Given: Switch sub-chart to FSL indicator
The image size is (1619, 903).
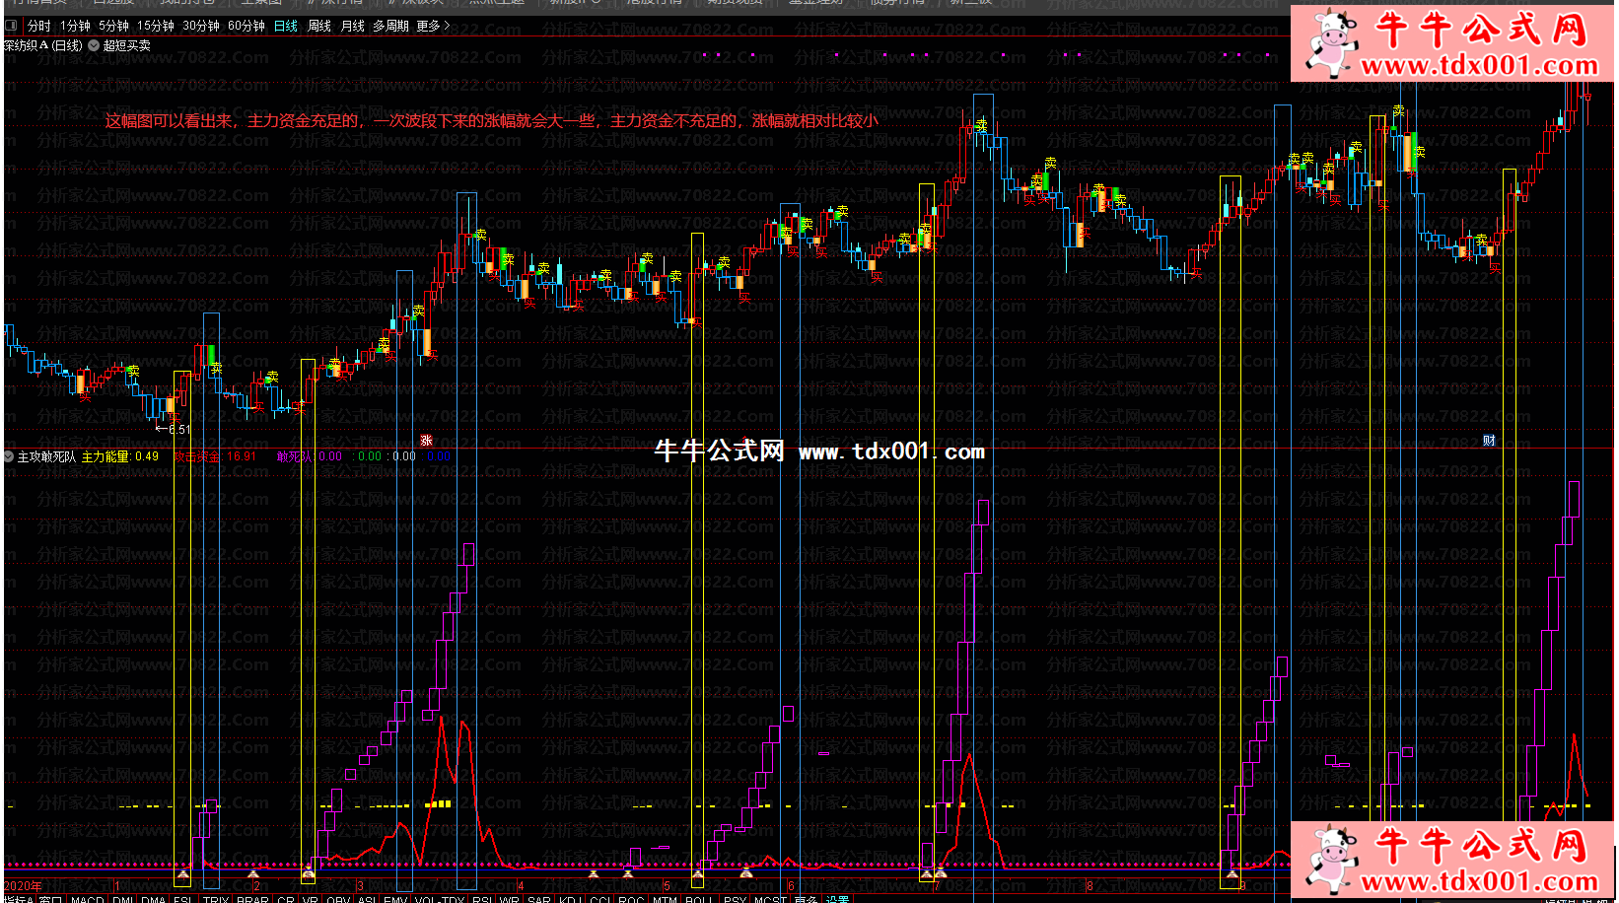Looking at the screenshot, I should [182, 898].
